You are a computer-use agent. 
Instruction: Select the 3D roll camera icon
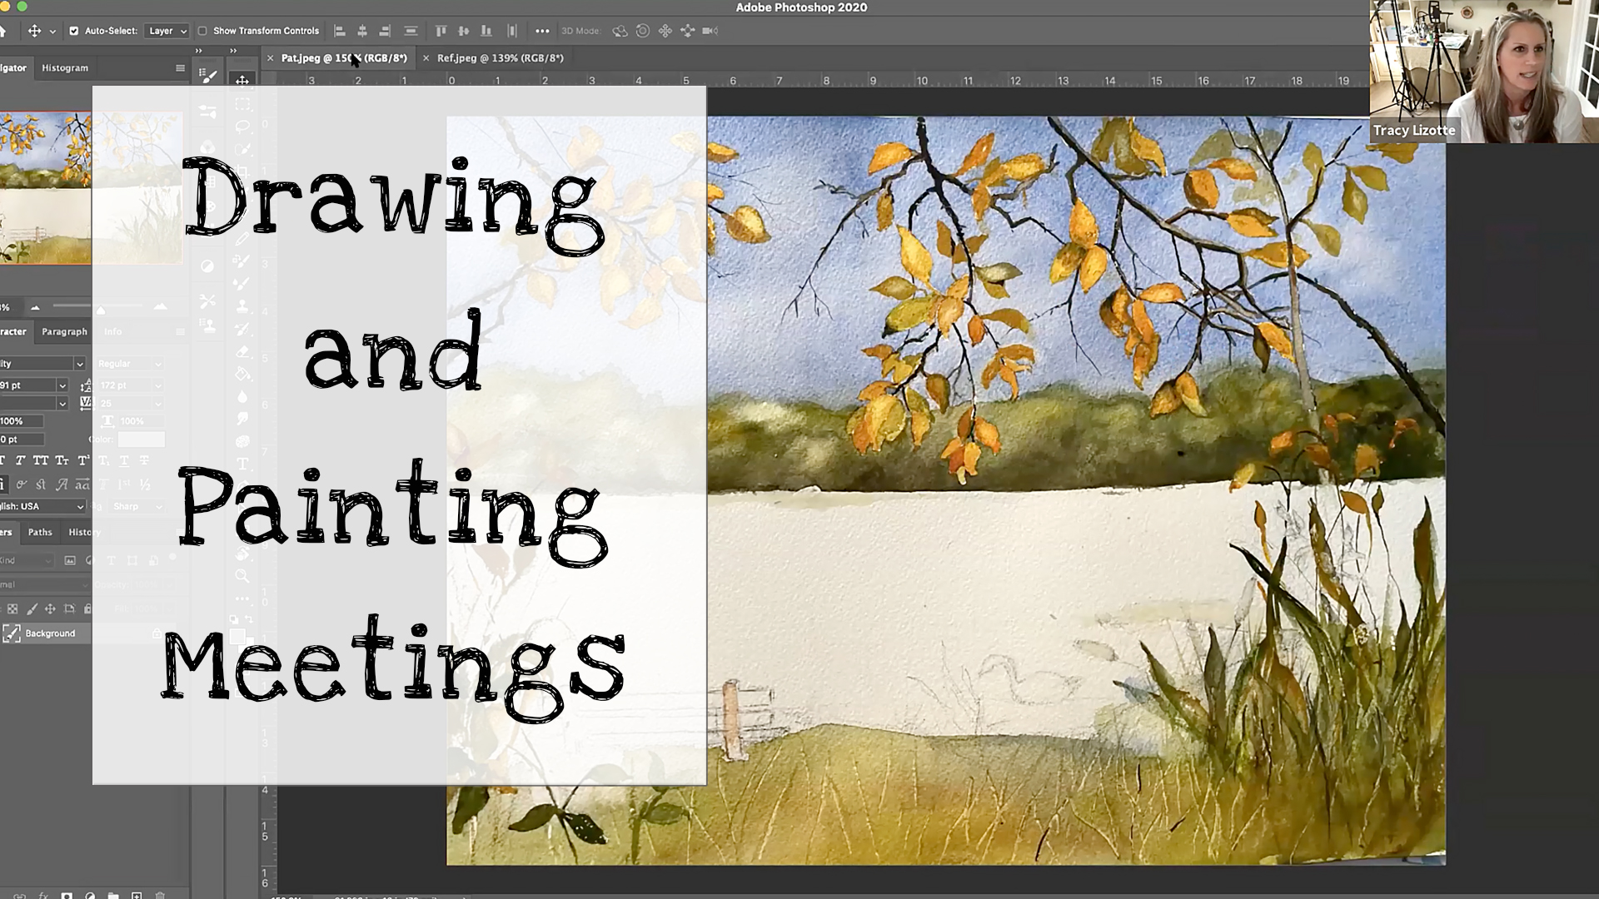click(x=643, y=31)
